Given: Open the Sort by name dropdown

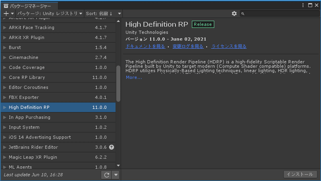Looking at the screenshot, I should tap(104, 14).
